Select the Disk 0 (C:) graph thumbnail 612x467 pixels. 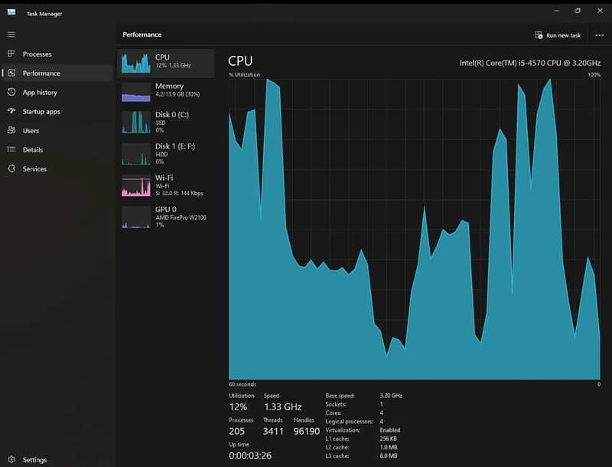pos(136,122)
